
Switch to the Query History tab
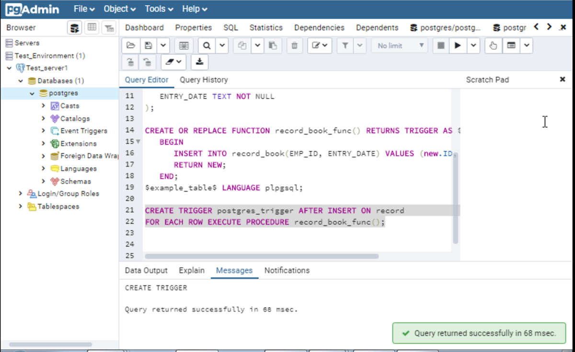[204, 80]
